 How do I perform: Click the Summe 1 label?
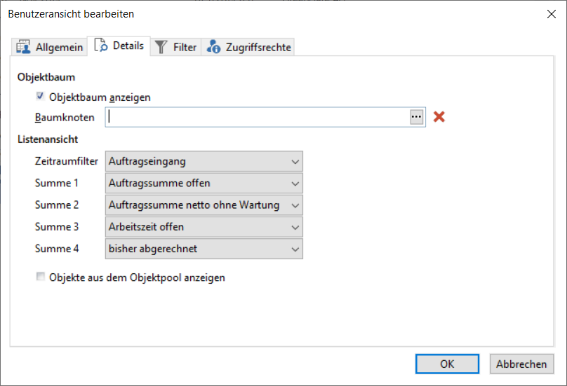[x=56, y=183]
